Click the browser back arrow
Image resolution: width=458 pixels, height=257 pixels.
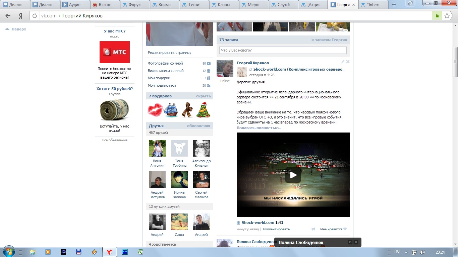click(8, 16)
